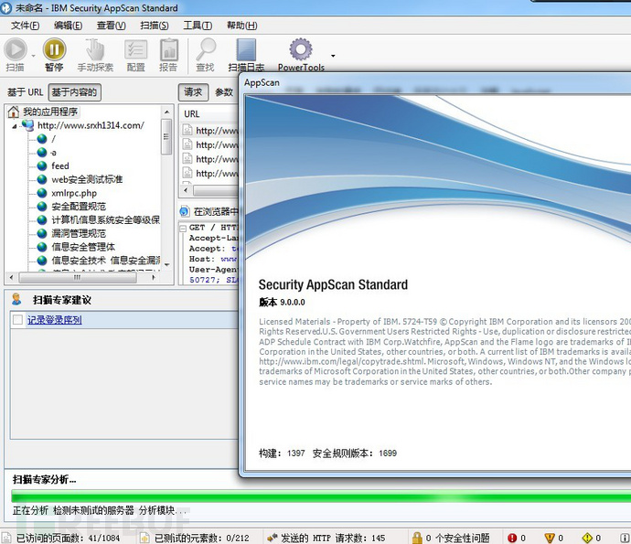Click globe icon beside xmlrpc.php
Screen dimensions: 631x544
(42, 193)
